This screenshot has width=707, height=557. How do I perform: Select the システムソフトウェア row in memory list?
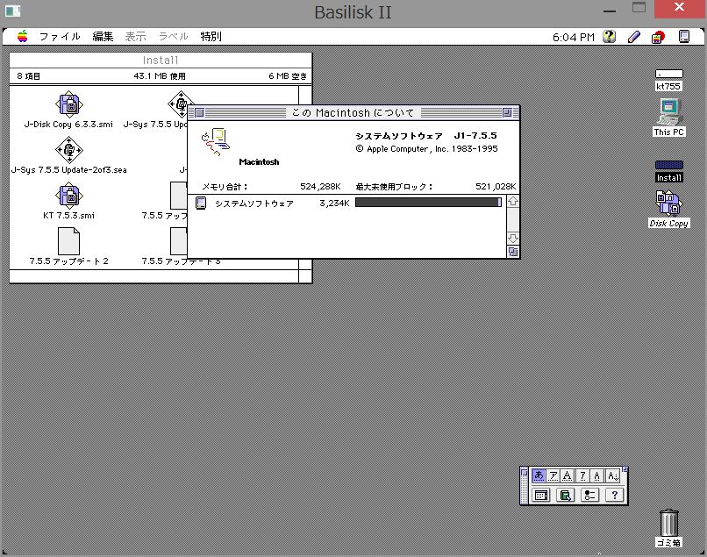[346, 203]
